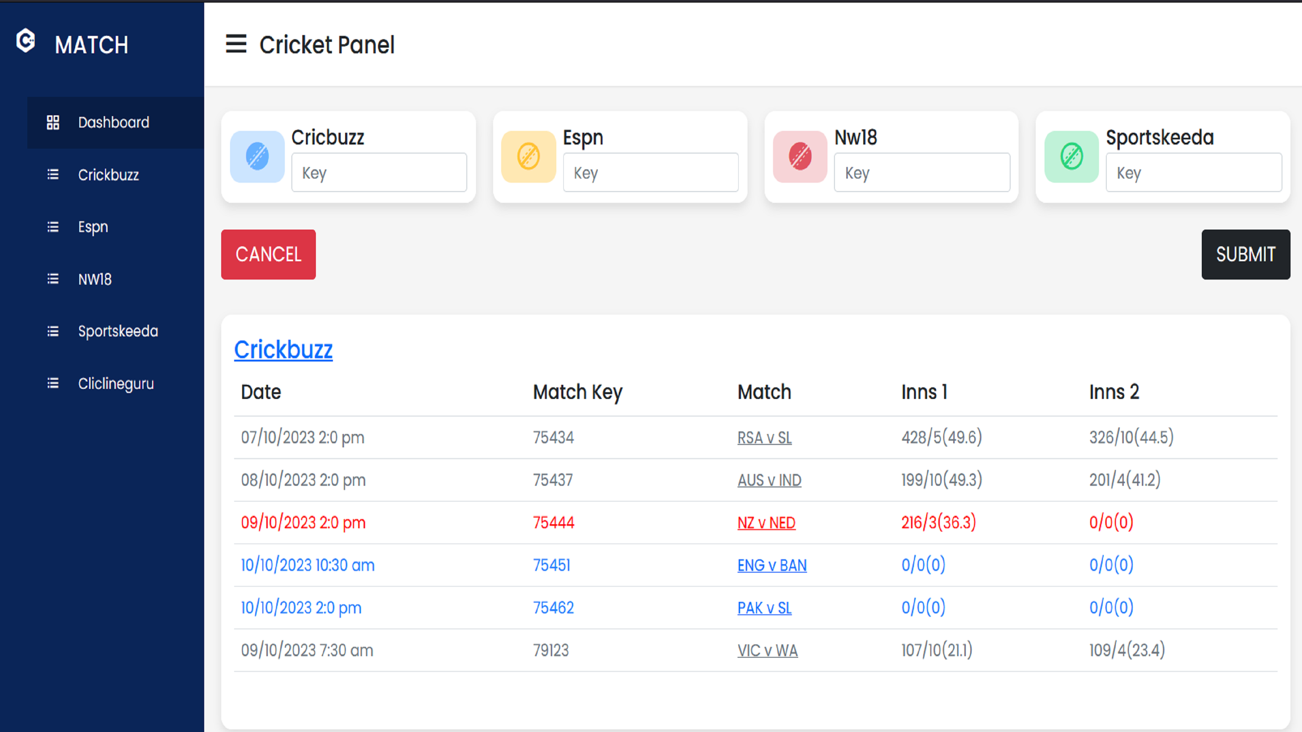Open the AUS v IND match link
Image resolution: width=1302 pixels, height=732 pixels.
tap(769, 481)
